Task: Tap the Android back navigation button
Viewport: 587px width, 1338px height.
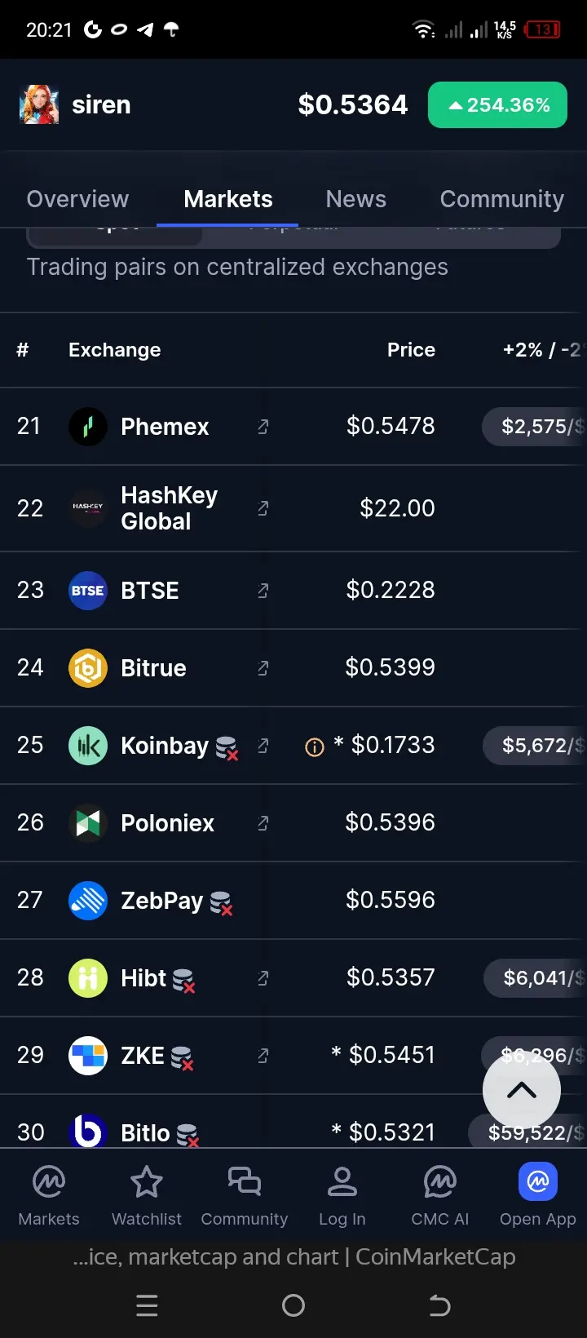Action: point(439,1305)
